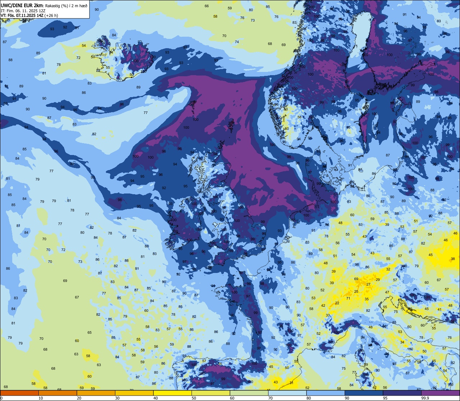Pick the yellow-green 50–60 legend swatch
The height and width of the screenshot is (401, 460).
(x=211, y=393)
